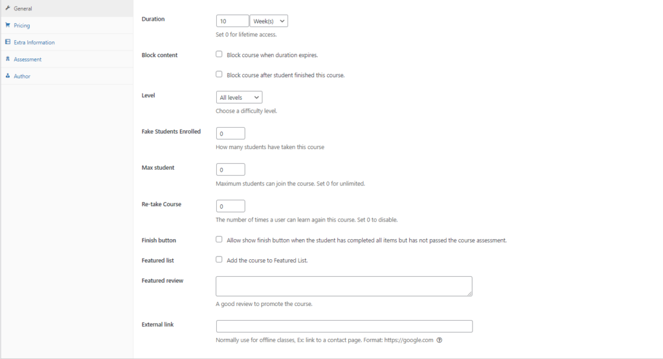Click the Extra Information list icon
663x359 pixels.
click(7, 42)
